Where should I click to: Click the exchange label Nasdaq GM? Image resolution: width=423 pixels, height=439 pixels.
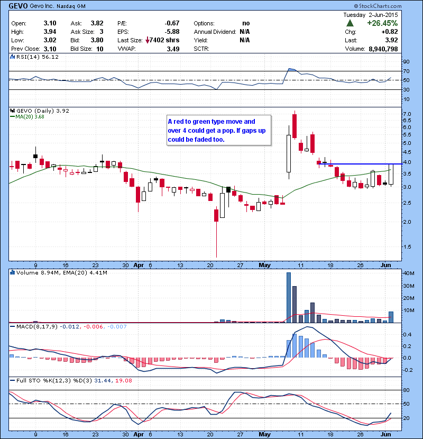coord(71,6)
